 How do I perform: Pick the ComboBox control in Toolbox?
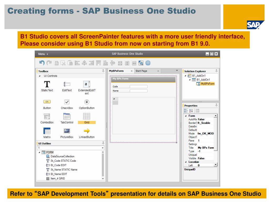47,119
